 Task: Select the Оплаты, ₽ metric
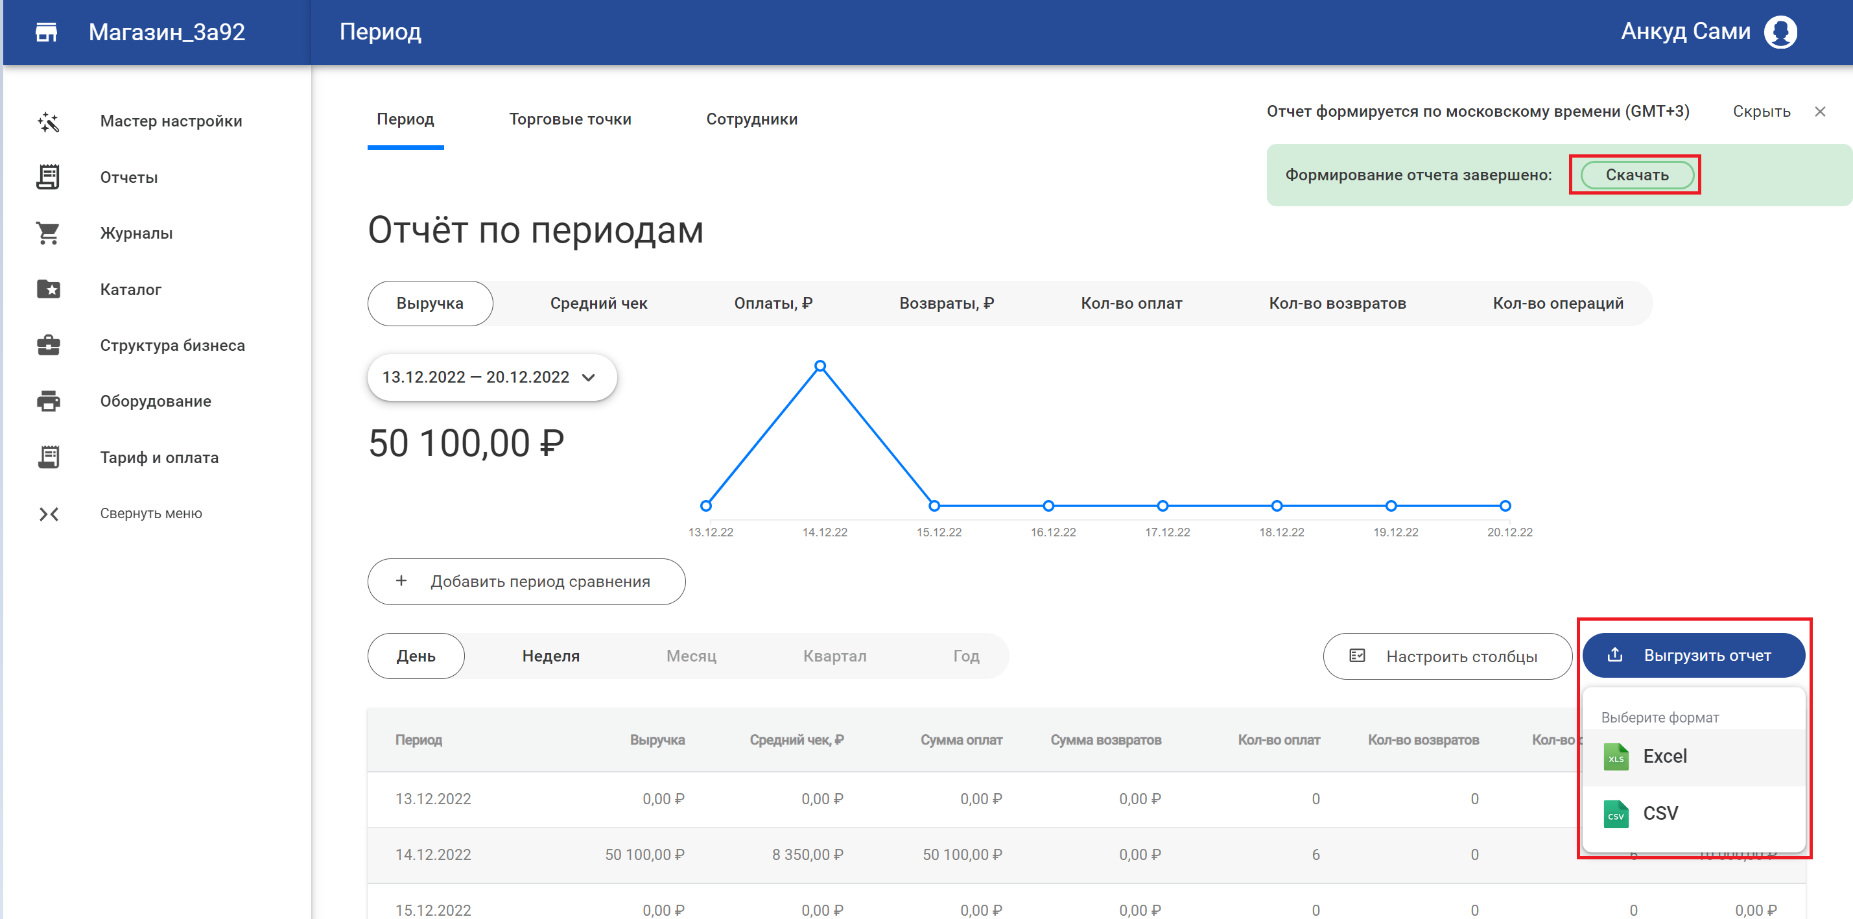[x=773, y=304]
